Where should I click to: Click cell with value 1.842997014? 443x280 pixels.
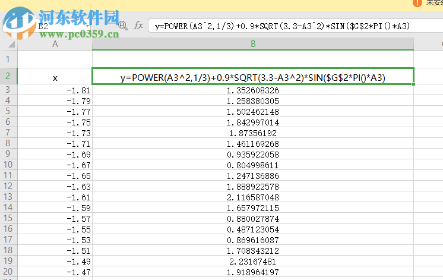pyautogui.click(x=253, y=122)
